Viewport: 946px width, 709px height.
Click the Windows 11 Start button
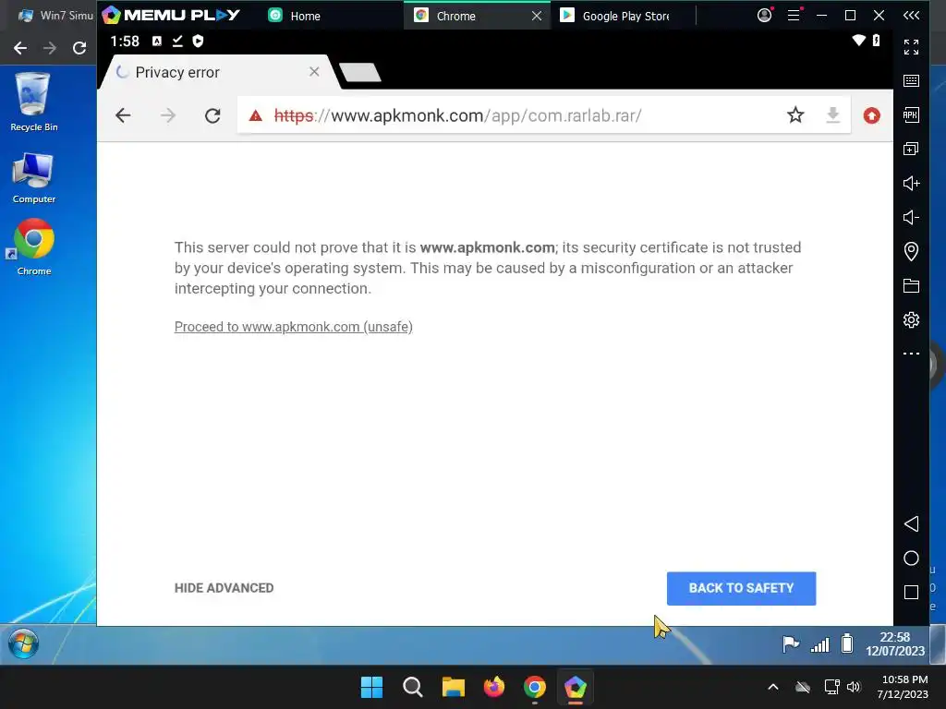371,687
